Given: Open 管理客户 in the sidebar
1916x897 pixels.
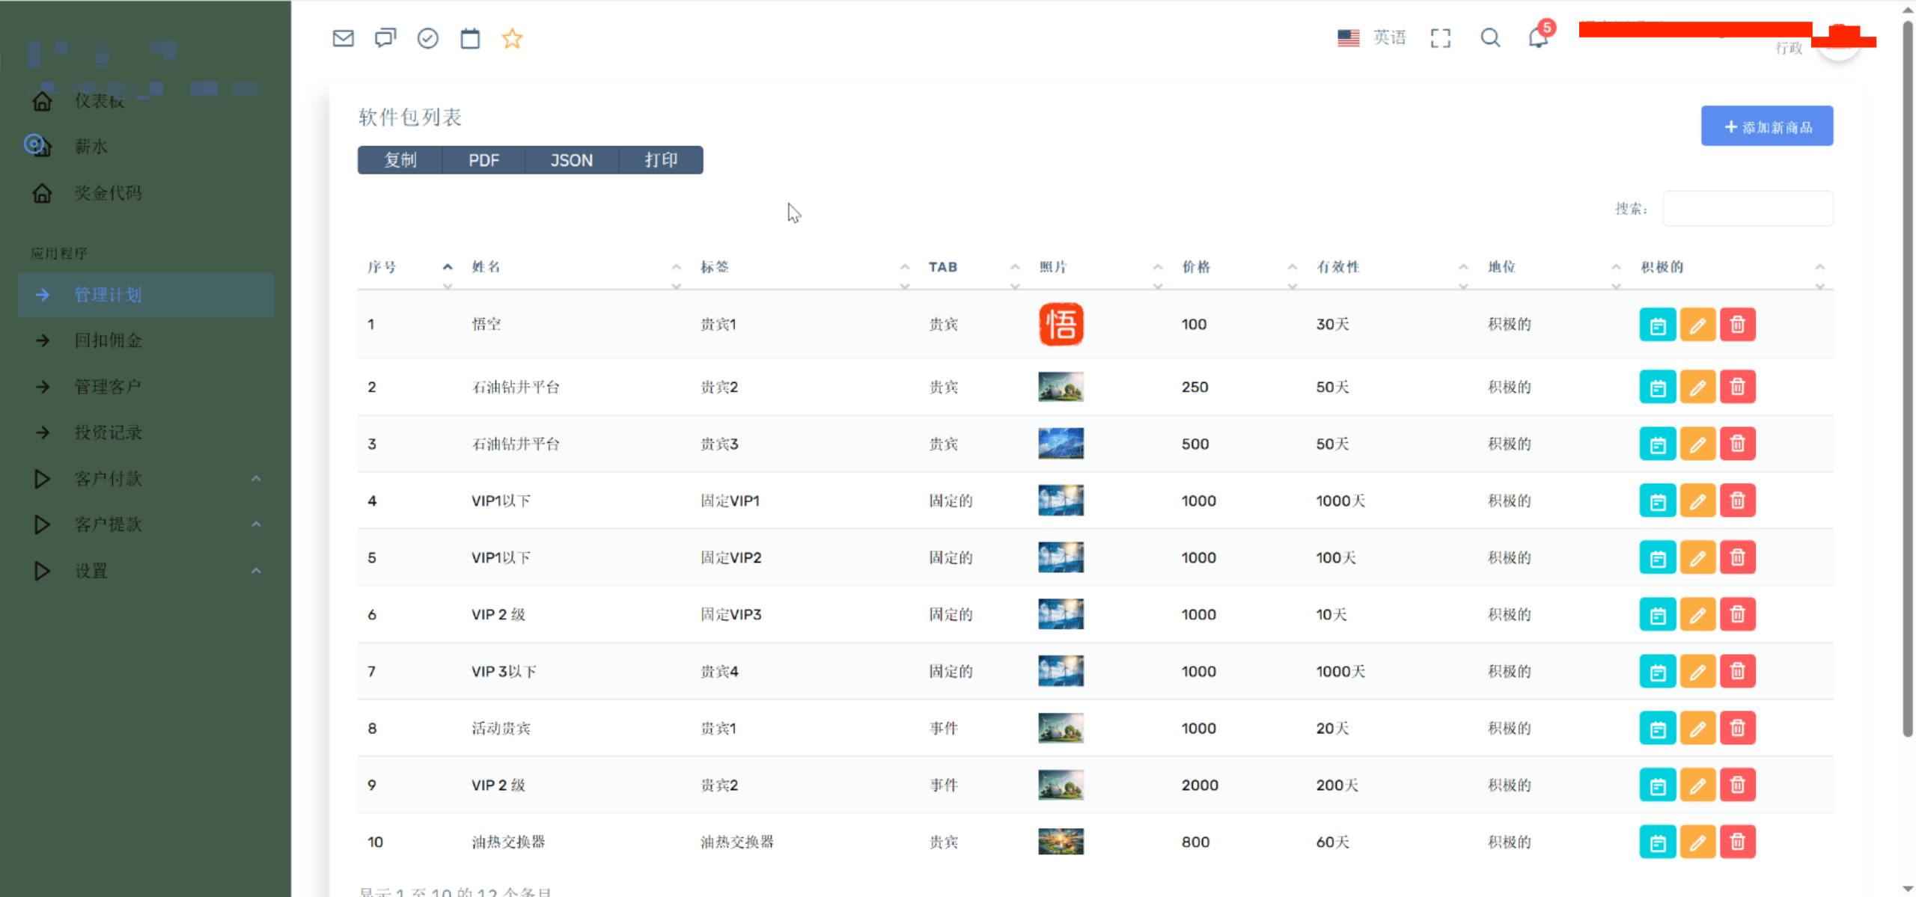Looking at the screenshot, I should point(108,387).
